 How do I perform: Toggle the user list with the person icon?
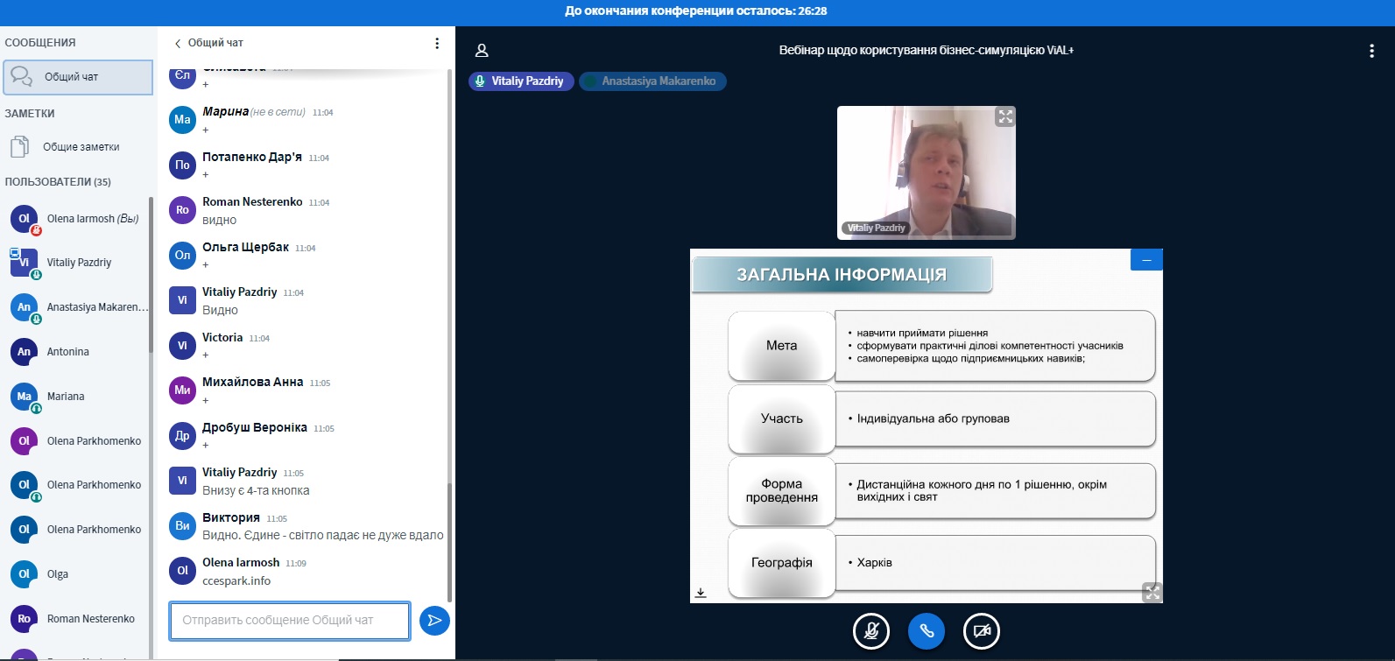click(x=482, y=51)
